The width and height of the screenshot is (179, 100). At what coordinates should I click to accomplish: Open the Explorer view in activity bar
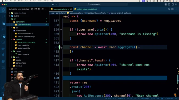point(3,10)
